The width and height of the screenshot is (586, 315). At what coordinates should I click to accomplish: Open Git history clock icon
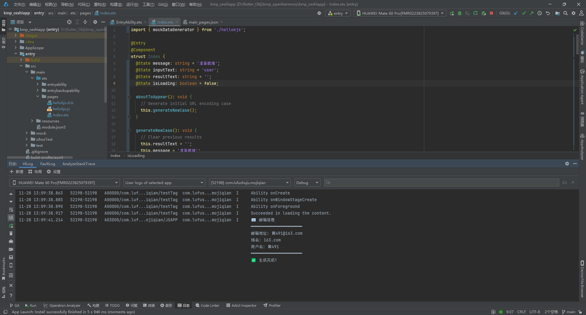point(540,13)
